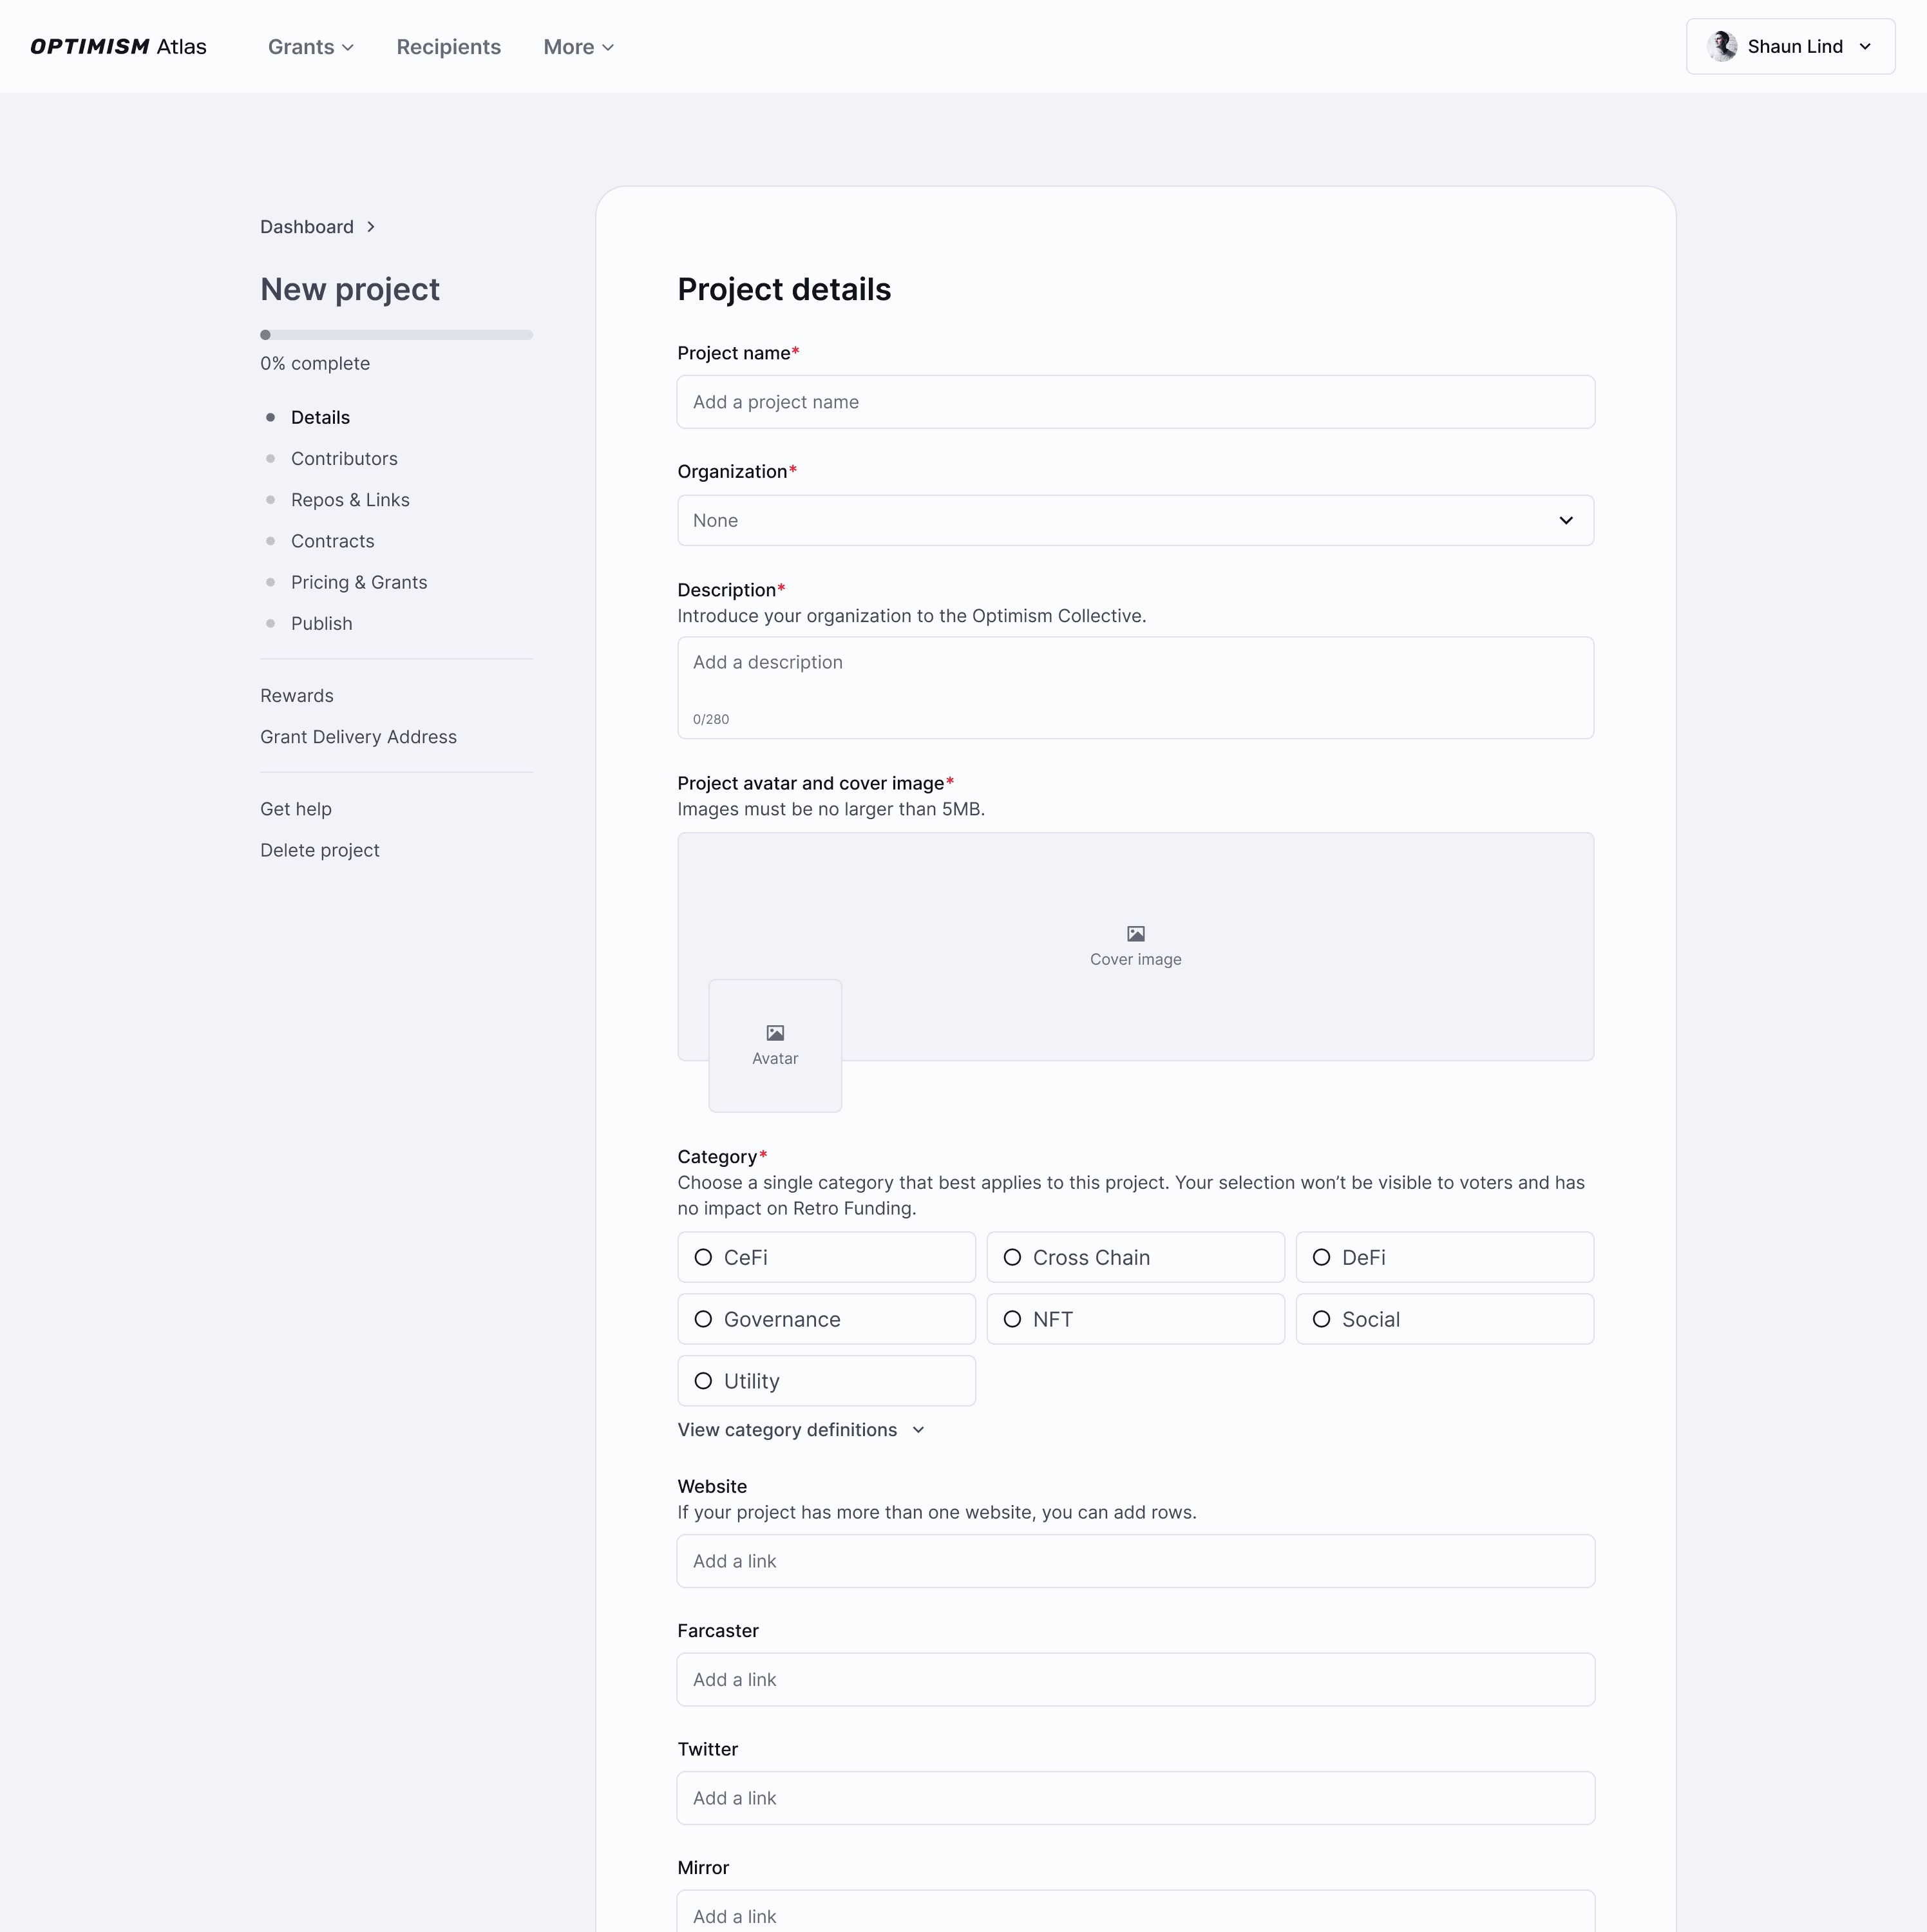1927x1932 pixels.
Task: Pick the NFT category option
Action: [1012, 1319]
